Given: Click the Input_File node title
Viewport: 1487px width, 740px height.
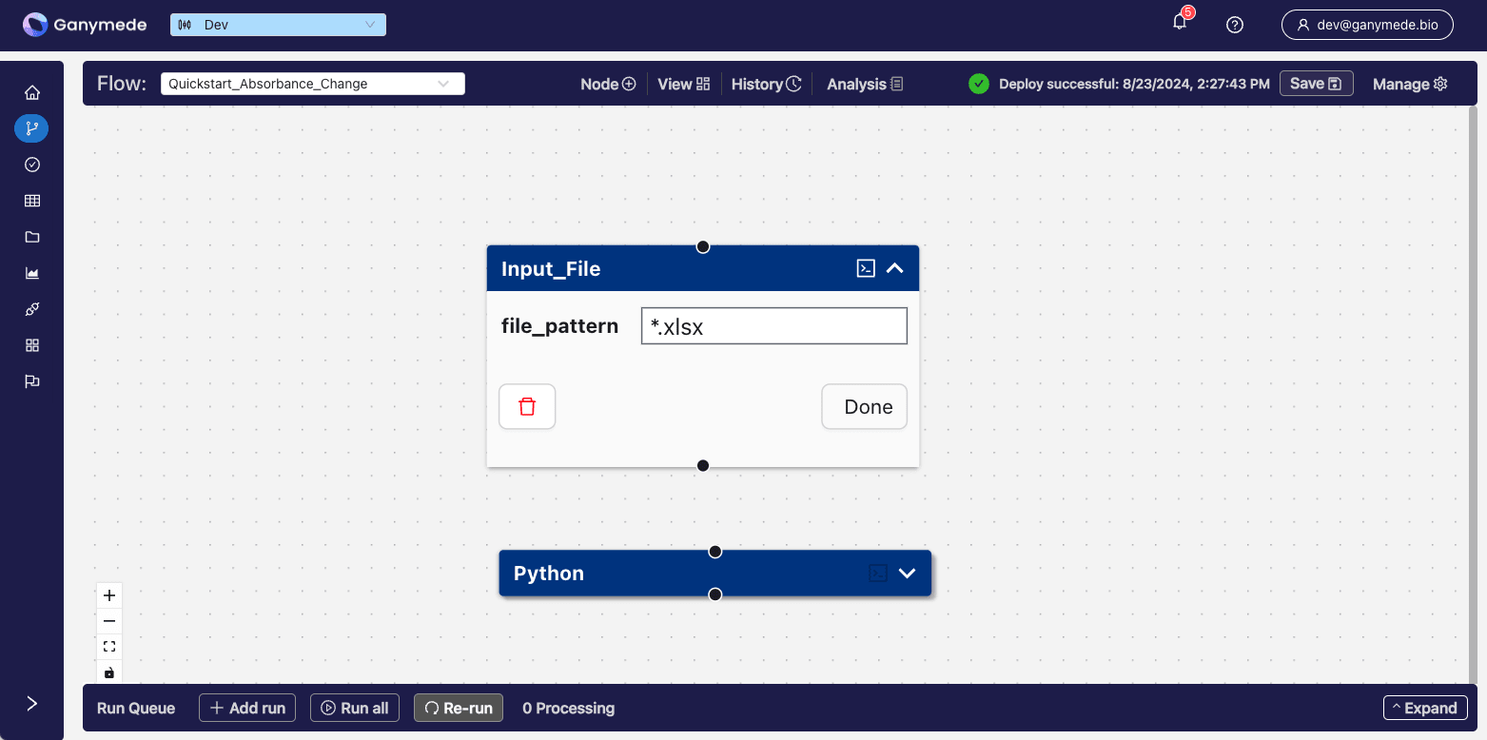Looking at the screenshot, I should coord(551,269).
